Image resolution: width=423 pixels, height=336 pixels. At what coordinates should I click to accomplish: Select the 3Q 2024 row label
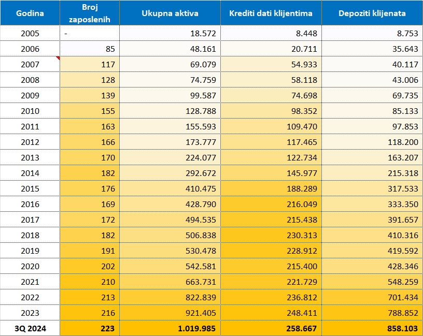pyautogui.click(x=30, y=328)
